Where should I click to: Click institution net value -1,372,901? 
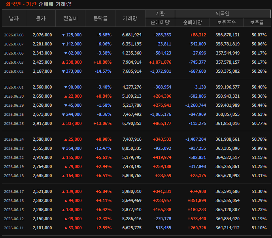(161, 71)
